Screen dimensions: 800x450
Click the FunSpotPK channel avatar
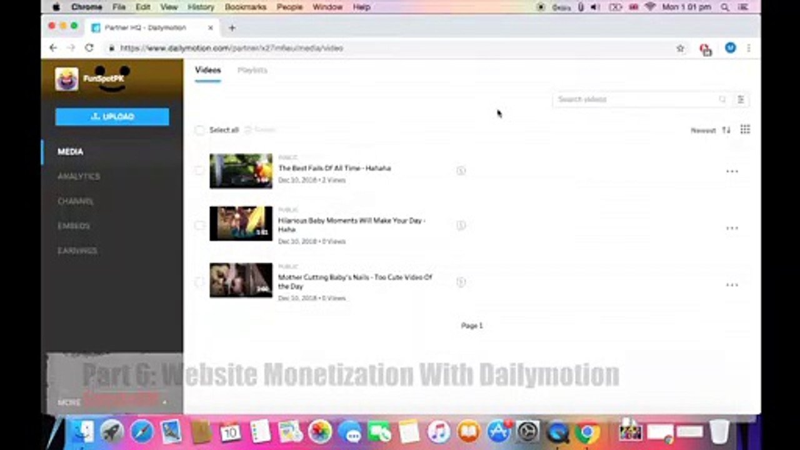pos(67,79)
